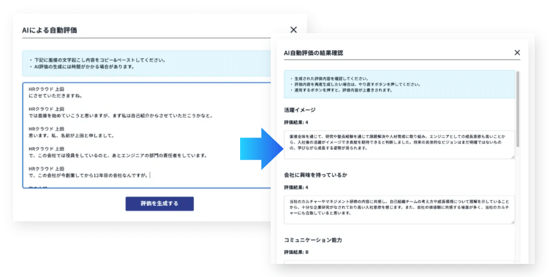Click the AIによる自動評価 dialog title
Viewport: 549px width, 277px height.
click(x=49, y=30)
